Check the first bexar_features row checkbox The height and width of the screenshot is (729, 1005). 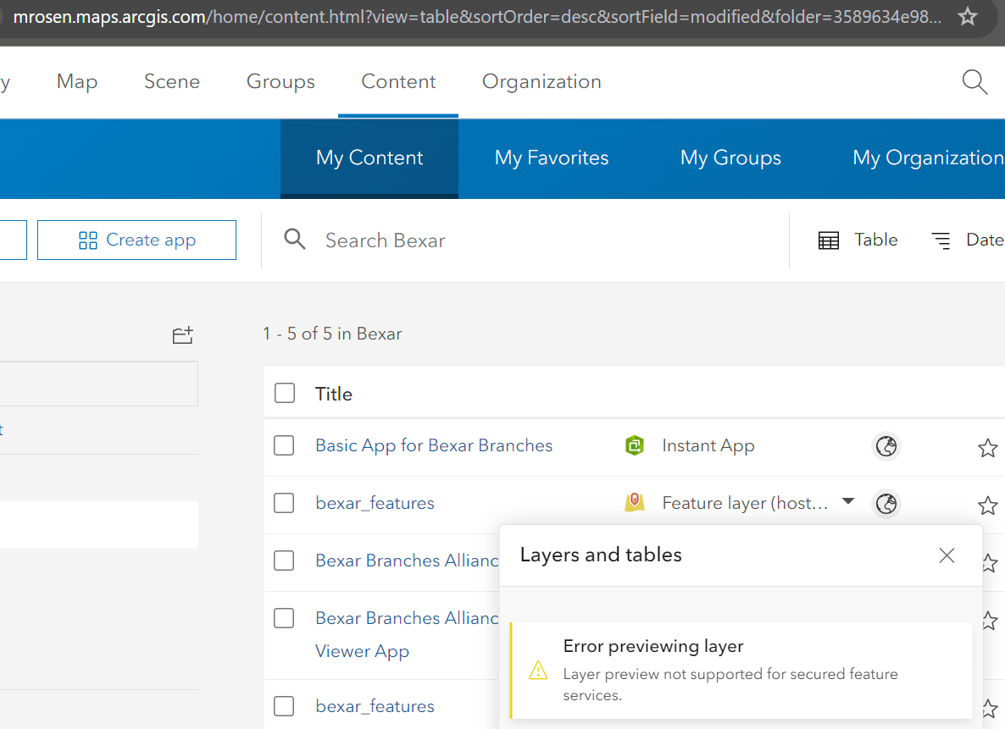284,503
